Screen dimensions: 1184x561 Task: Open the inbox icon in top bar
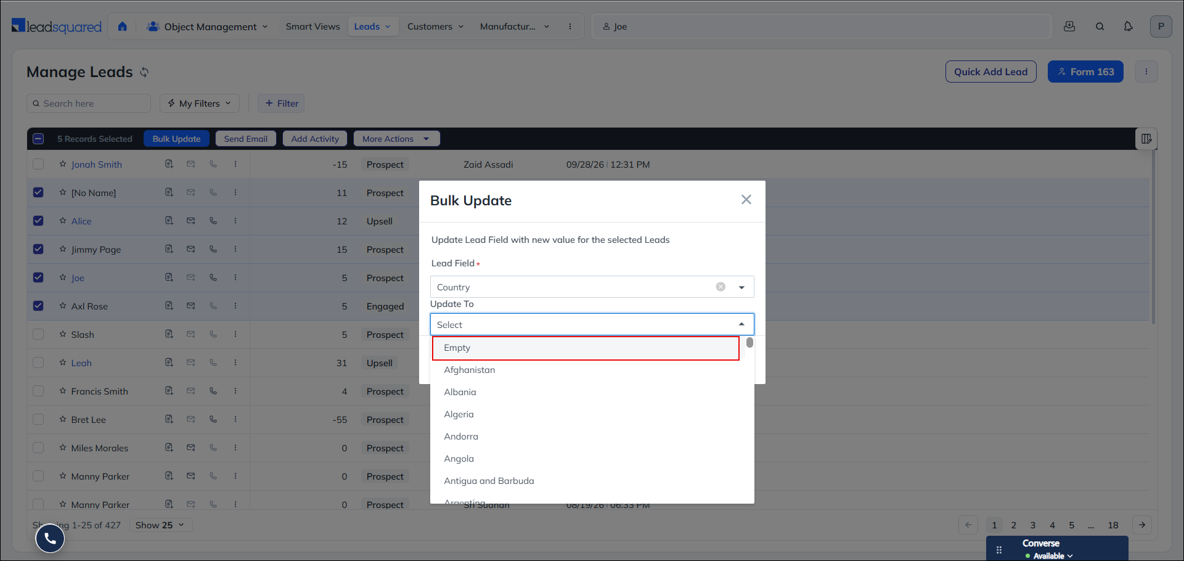pyautogui.click(x=1069, y=27)
